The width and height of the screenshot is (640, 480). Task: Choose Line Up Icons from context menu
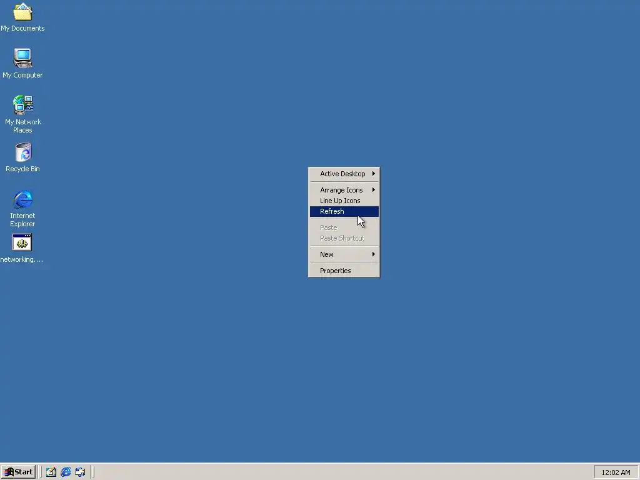(x=344, y=201)
